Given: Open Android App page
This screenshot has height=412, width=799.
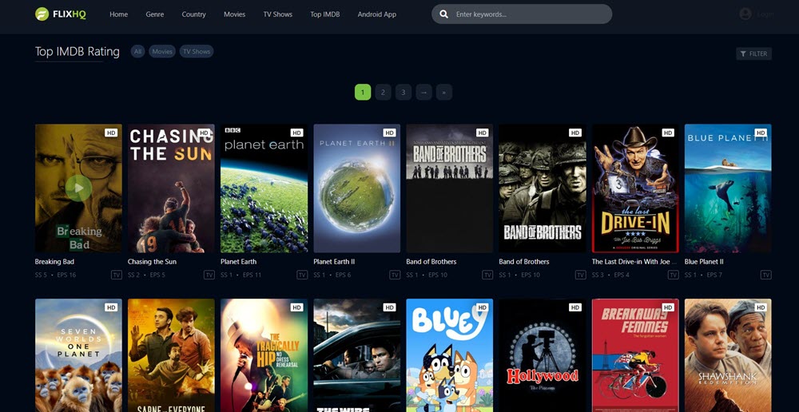Looking at the screenshot, I should click(x=377, y=14).
